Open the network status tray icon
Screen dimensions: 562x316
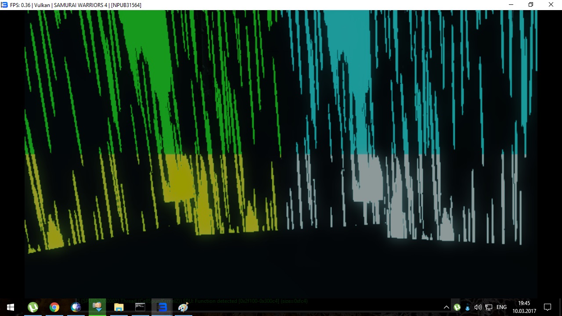489,307
